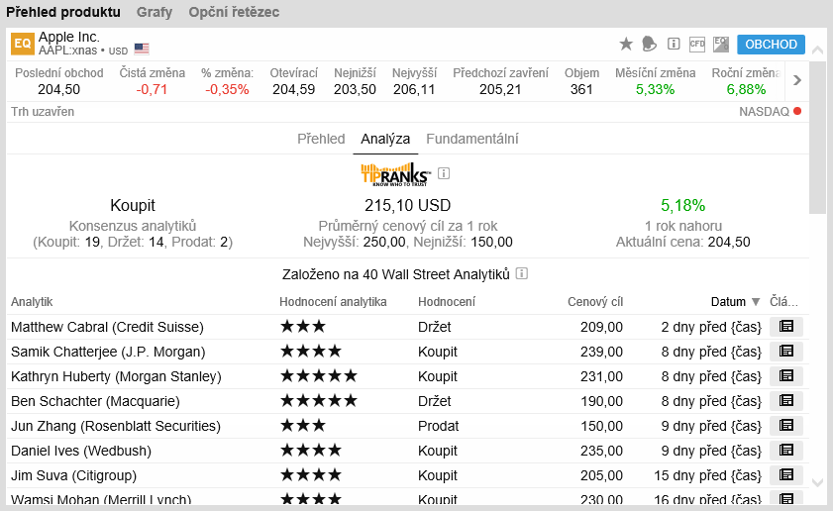Viewport: 833px width, 511px height.
Task: Click the Prodat rating for Jun Zhang
Action: (438, 426)
